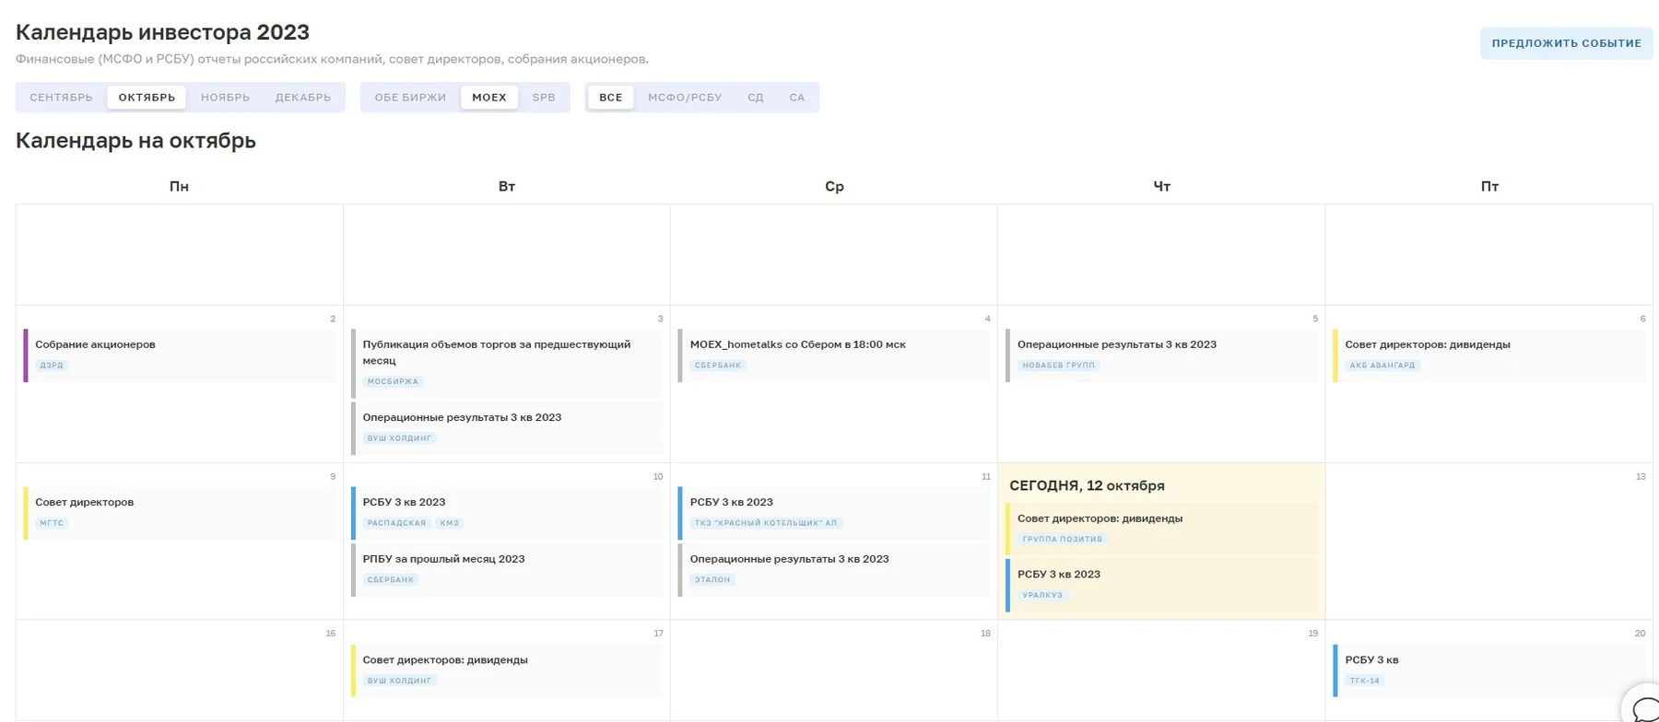Screen dimensions: 1659x722
Task: Click the КМЗ company tag
Action: tap(450, 523)
